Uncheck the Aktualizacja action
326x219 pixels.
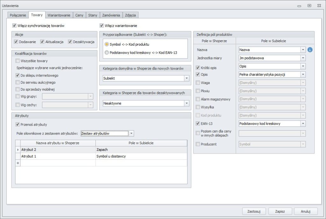click(x=42, y=42)
